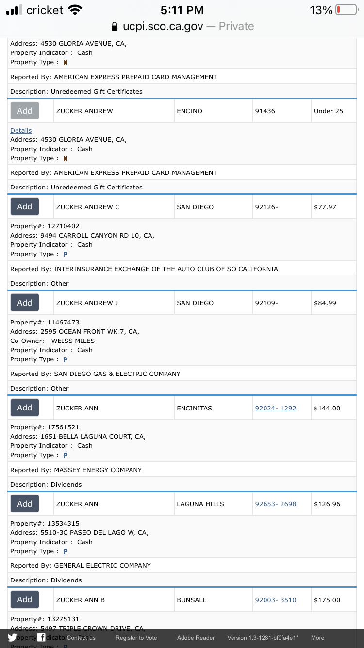
Task: Add ZUCKER ANN Encinitas property
Action: click(25, 408)
